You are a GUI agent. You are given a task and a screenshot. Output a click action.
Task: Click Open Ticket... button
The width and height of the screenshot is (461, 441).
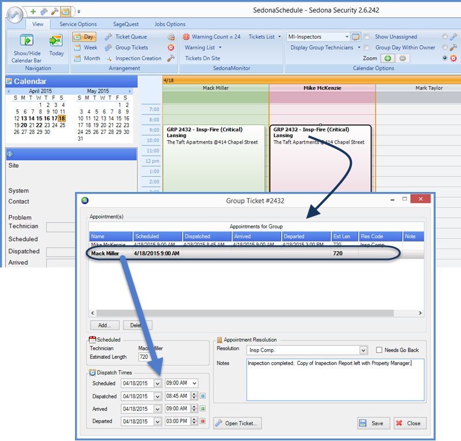pyautogui.click(x=238, y=423)
